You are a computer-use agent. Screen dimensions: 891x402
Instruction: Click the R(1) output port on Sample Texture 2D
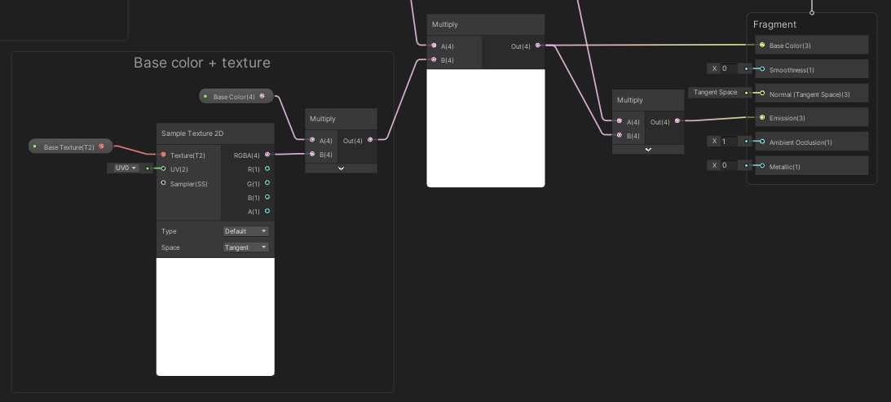click(x=267, y=169)
